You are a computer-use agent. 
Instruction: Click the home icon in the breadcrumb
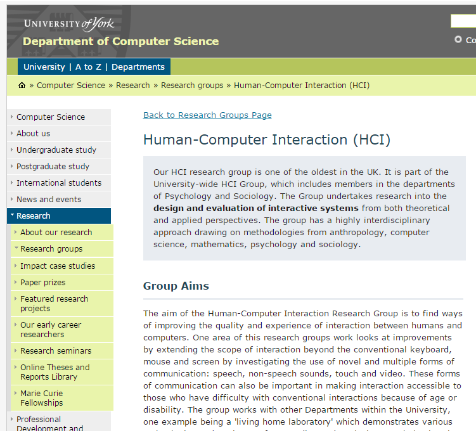(22, 86)
